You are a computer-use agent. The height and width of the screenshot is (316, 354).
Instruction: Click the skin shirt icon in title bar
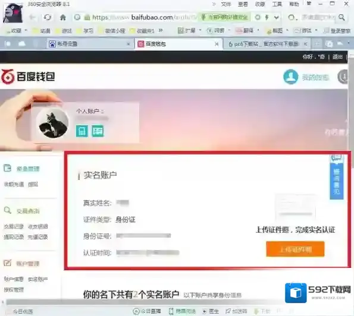click(x=309, y=4)
